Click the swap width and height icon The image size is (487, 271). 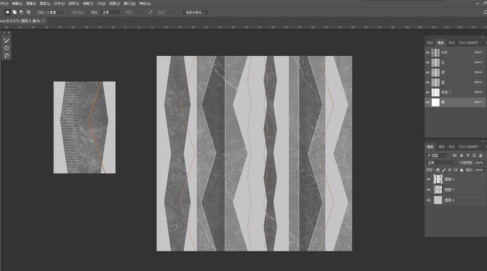click(x=150, y=12)
